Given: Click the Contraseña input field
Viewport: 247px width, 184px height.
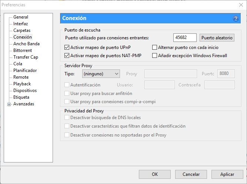Looking at the screenshot, I should [x=220, y=85].
